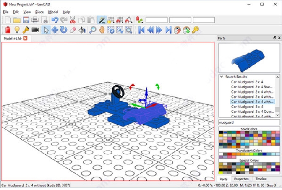Image resolution: width=282 pixels, height=190 pixels.
Task: Toggle the move snap grid button
Action: pos(111,20)
